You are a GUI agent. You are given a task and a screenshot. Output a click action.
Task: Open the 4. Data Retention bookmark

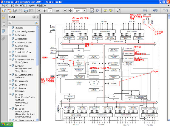[x=23, y=42]
